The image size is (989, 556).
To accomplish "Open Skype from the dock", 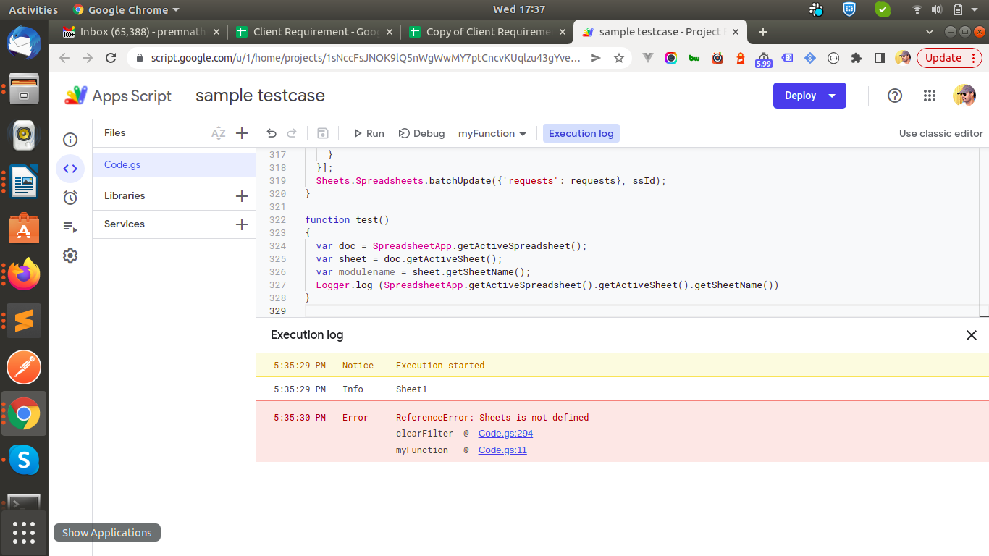I will pyautogui.click(x=24, y=460).
